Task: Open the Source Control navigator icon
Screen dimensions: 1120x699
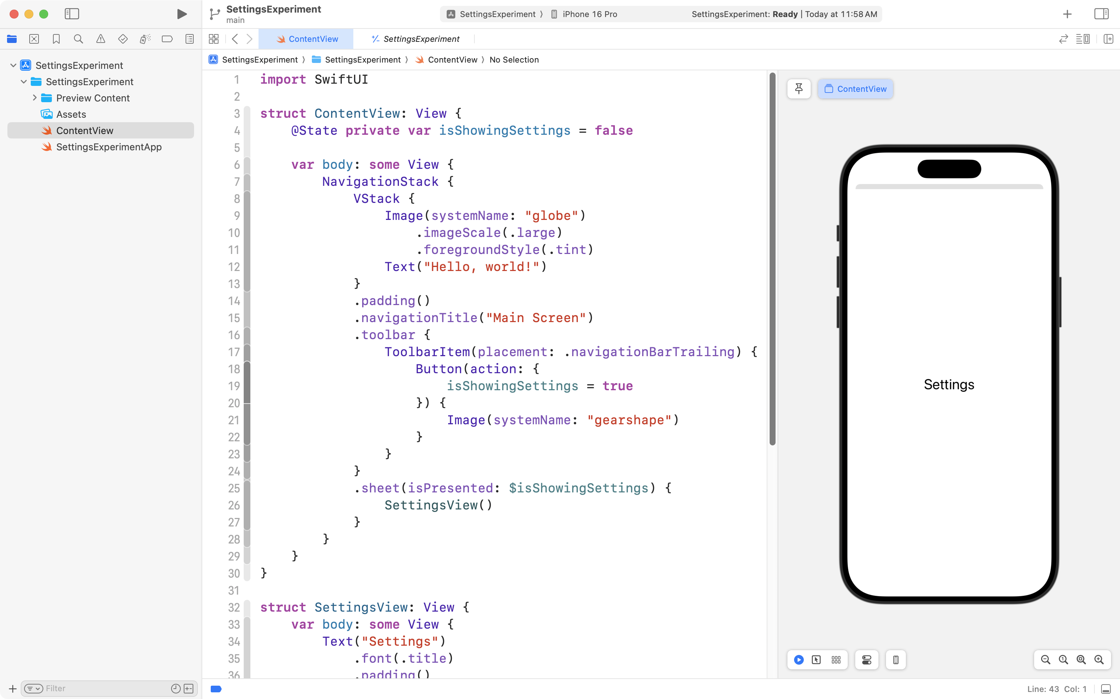Action: pyautogui.click(x=34, y=39)
